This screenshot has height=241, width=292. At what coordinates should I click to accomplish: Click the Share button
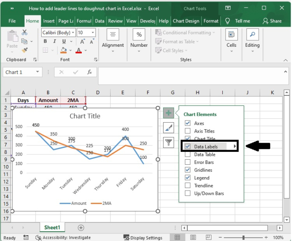[272, 21]
